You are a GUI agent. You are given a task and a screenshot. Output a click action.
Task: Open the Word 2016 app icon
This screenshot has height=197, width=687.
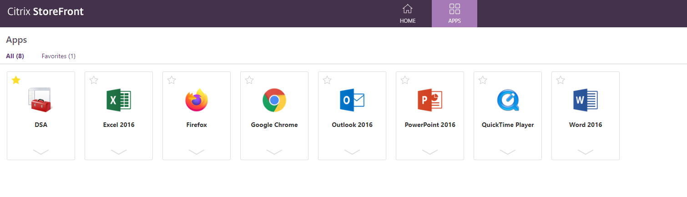586,100
